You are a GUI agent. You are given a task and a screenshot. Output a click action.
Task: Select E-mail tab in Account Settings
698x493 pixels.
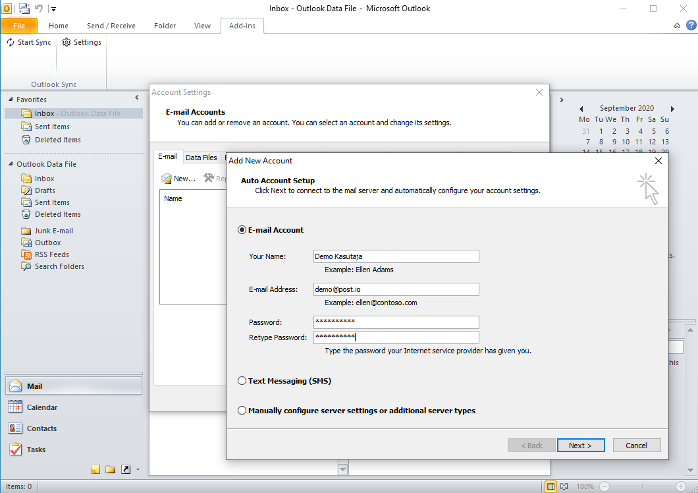pyautogui.click(x=167, y=156)
